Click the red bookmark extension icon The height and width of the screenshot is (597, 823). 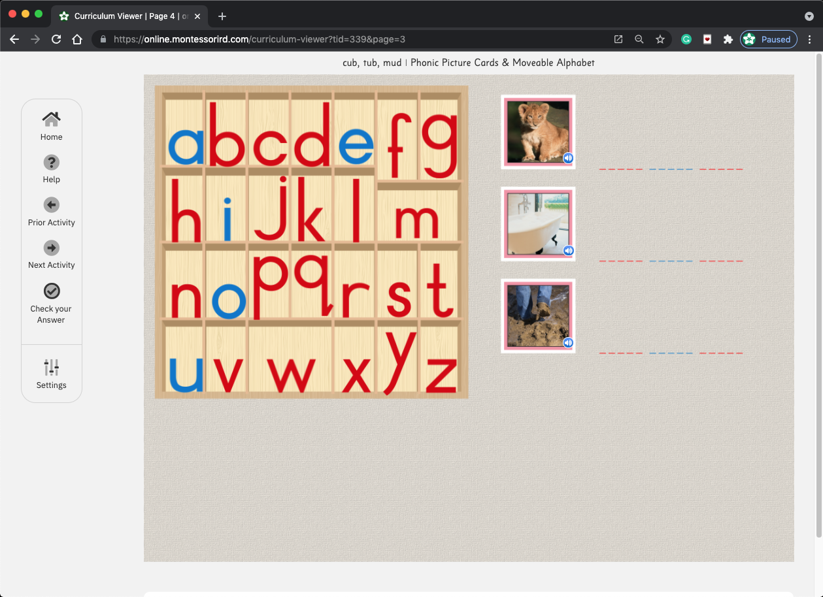(x=707, y=39)
